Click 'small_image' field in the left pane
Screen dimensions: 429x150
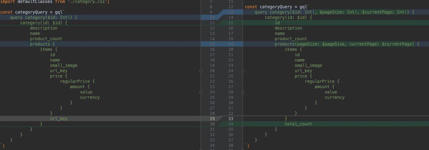point(63,65)
